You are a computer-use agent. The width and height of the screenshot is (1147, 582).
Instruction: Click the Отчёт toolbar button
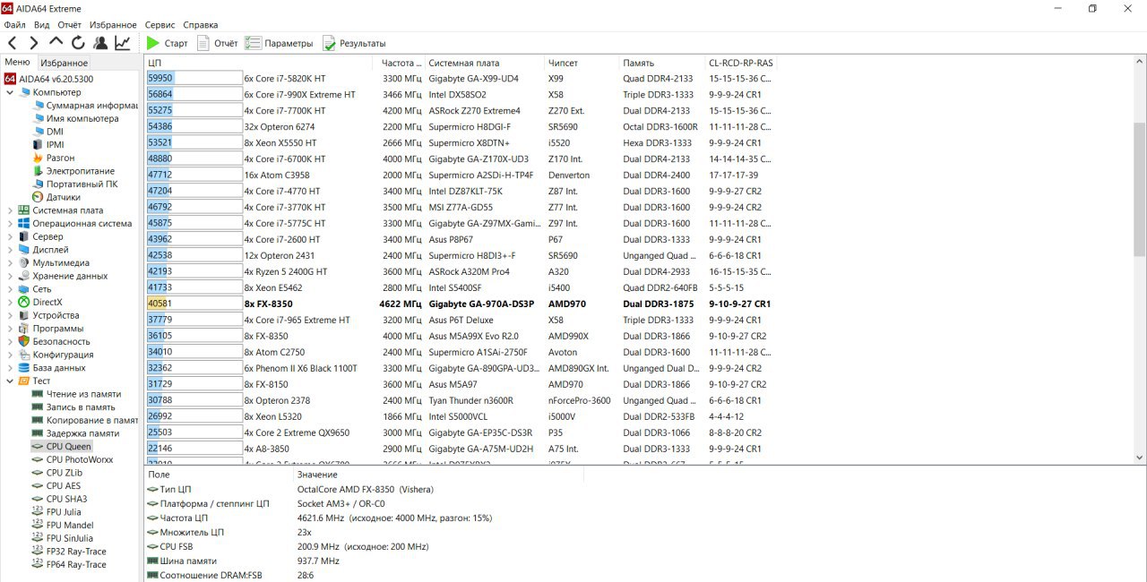(x=218, y=43)
